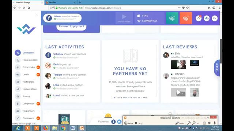234x131 pixels.
Task: Stop loading the page
Action: tap(24, 8)
